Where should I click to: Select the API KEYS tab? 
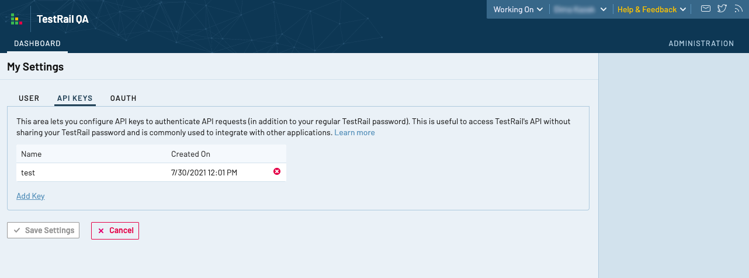coord(75,98)
